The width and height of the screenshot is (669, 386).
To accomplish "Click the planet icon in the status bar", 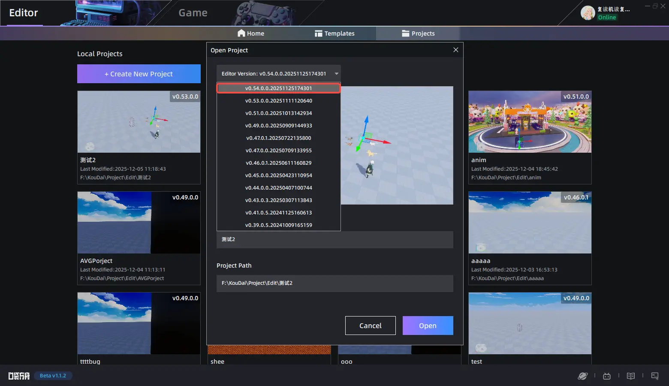I will [x=582, y=376].
